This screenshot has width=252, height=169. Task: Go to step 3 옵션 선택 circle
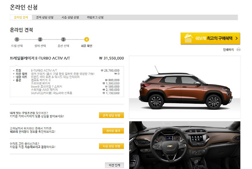pyautogui.click(x=63, y=39)
